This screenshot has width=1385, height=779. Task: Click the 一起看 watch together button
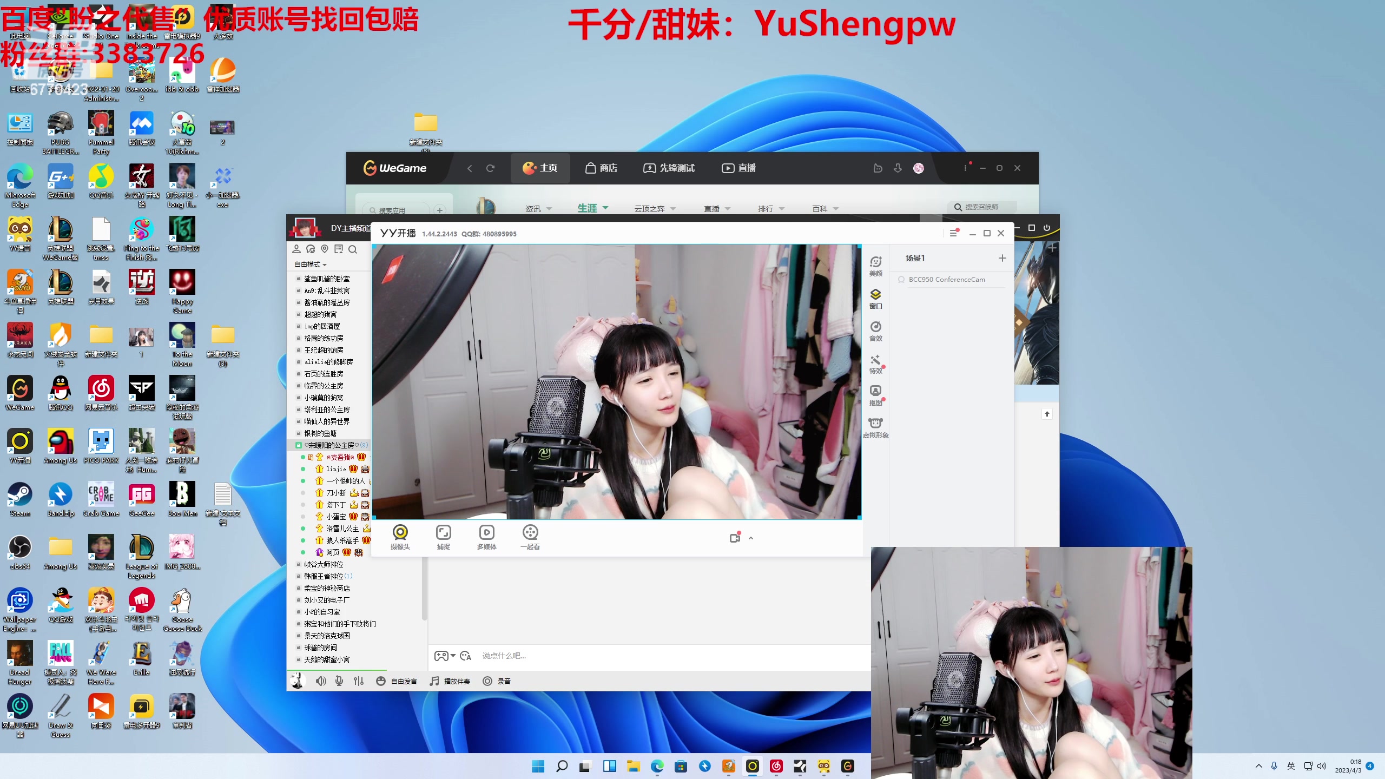coord(530,537)
